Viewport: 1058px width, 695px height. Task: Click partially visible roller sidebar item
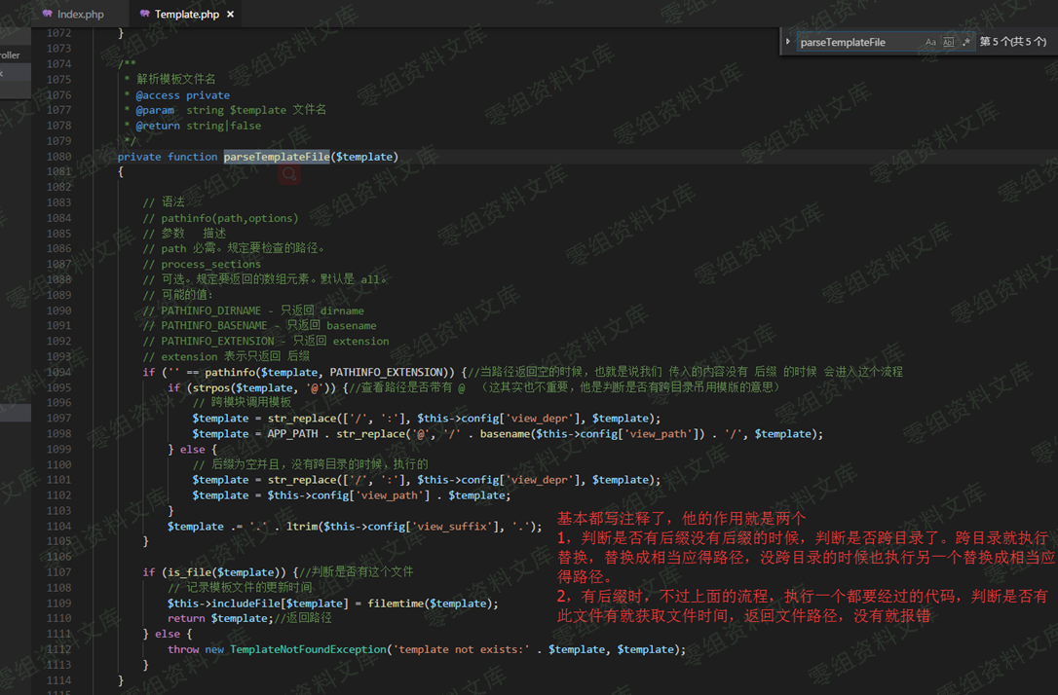[10, 55]
